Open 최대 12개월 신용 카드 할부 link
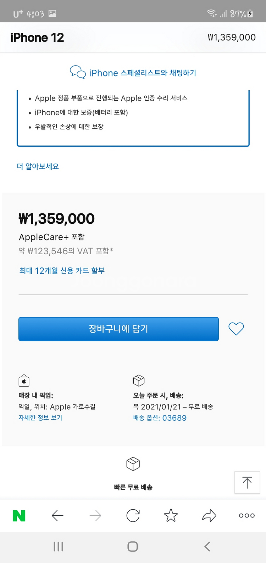Screen dimensions: 266x563 tap(62, 271)
